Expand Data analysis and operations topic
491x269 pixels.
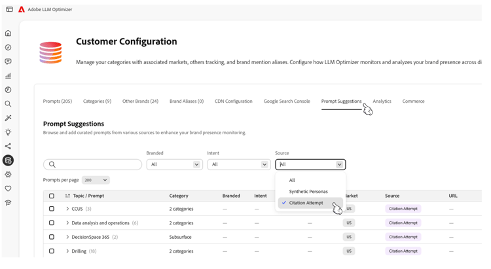click(x=67, y=223)
